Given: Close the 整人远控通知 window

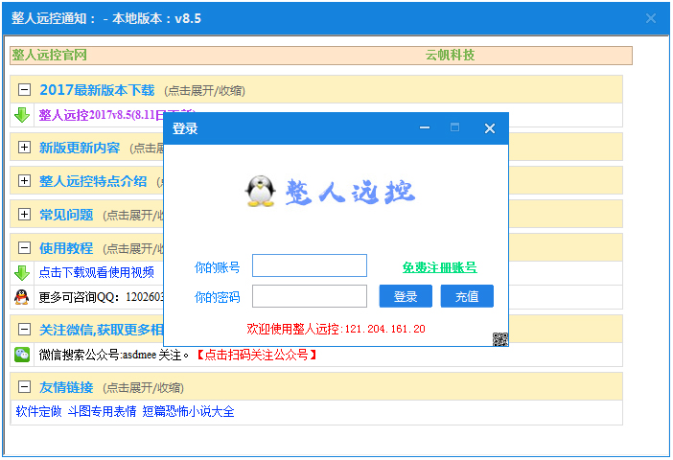Looking at the screenshot, I should [x=651, y=18].
